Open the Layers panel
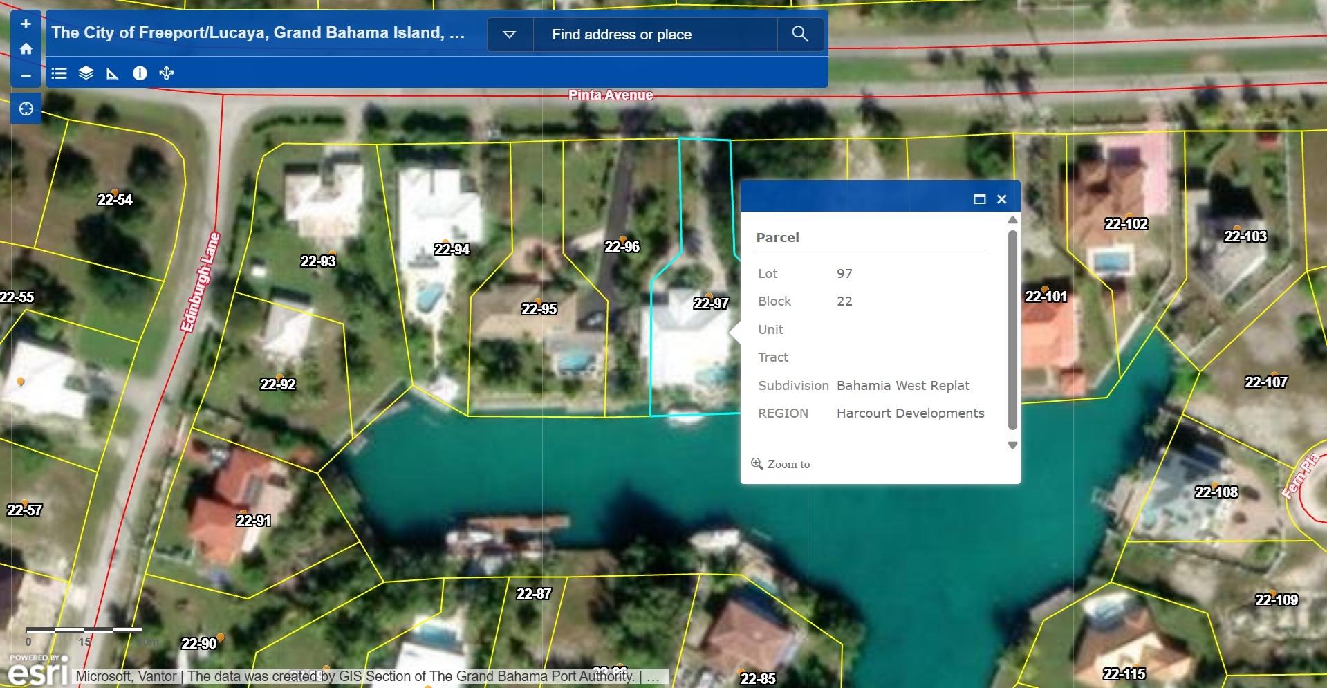The image size is (1327, 688). 86,73
